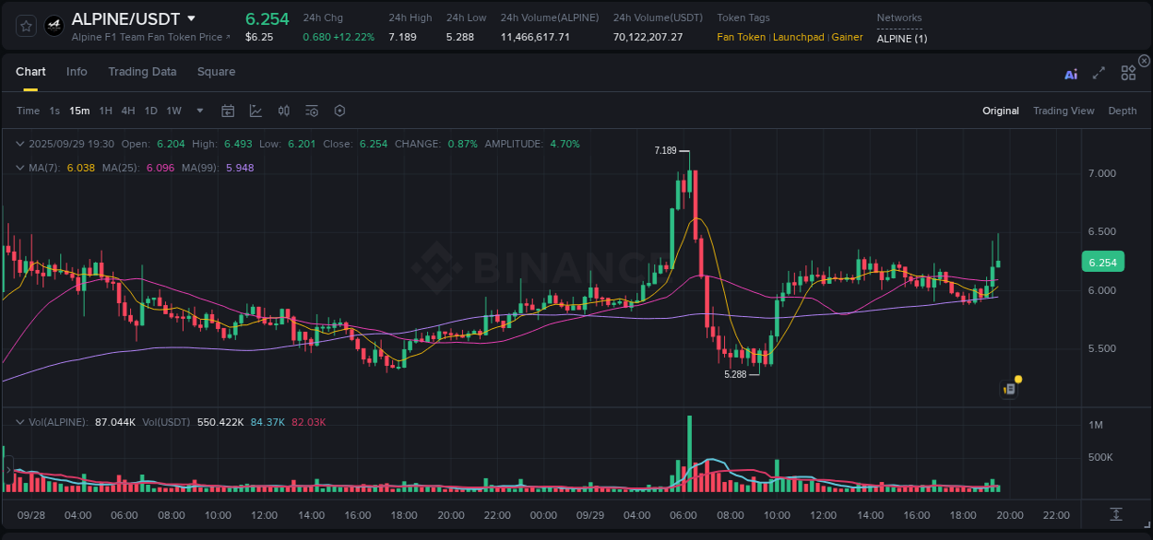1153x540 pixels.
Task: Switch chart style using the line chart icon
Action: pyautogui.click(x=255, y=111)
